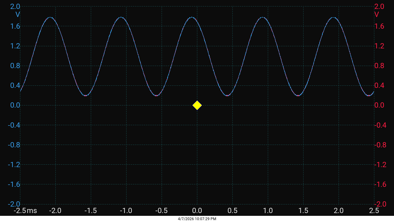Click the 4/7/2026 timestamp below the graph
The height and width of the screenshot is (222, 394).
pyautogui.click(x=197, y=219)
